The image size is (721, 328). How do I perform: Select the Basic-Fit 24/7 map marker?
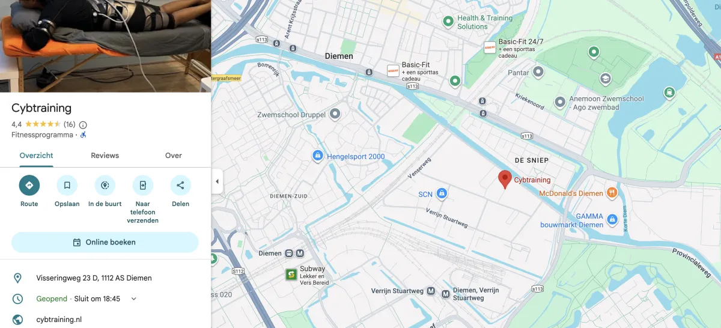tap(490, 47)
